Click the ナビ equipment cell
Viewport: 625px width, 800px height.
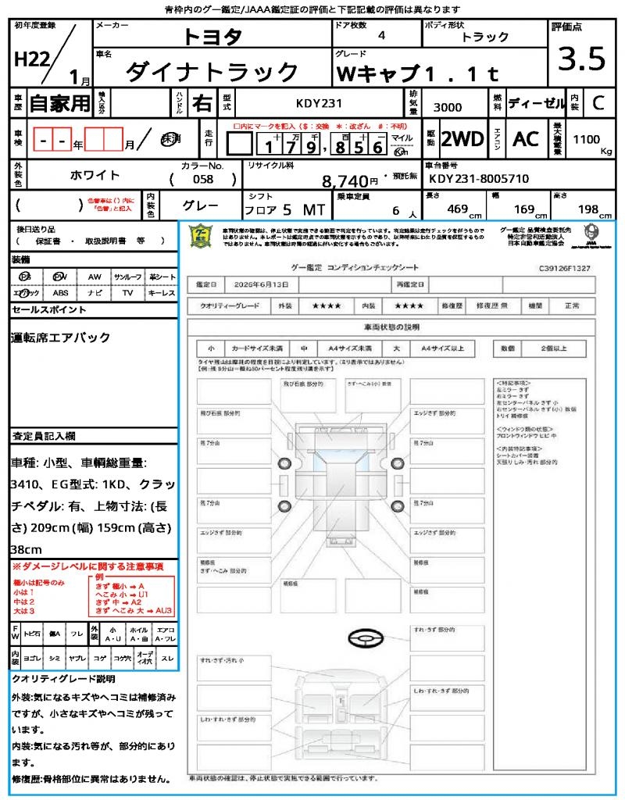pyautogui.click(x=95, y=293)
